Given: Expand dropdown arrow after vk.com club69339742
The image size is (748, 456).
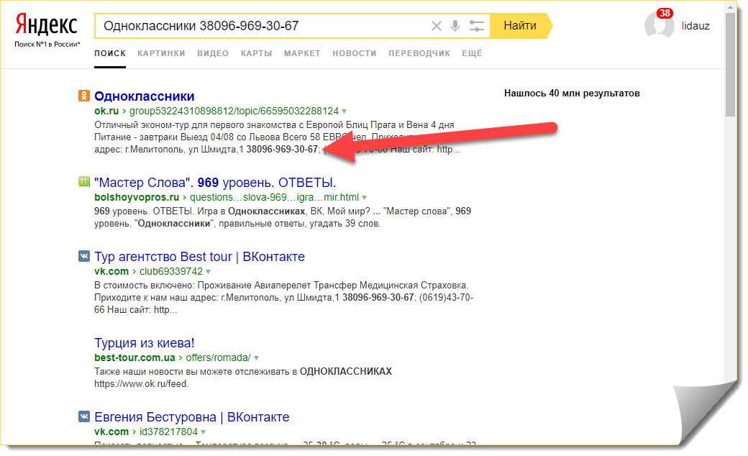Looking at the screenshot, I should tap(208, 272).
